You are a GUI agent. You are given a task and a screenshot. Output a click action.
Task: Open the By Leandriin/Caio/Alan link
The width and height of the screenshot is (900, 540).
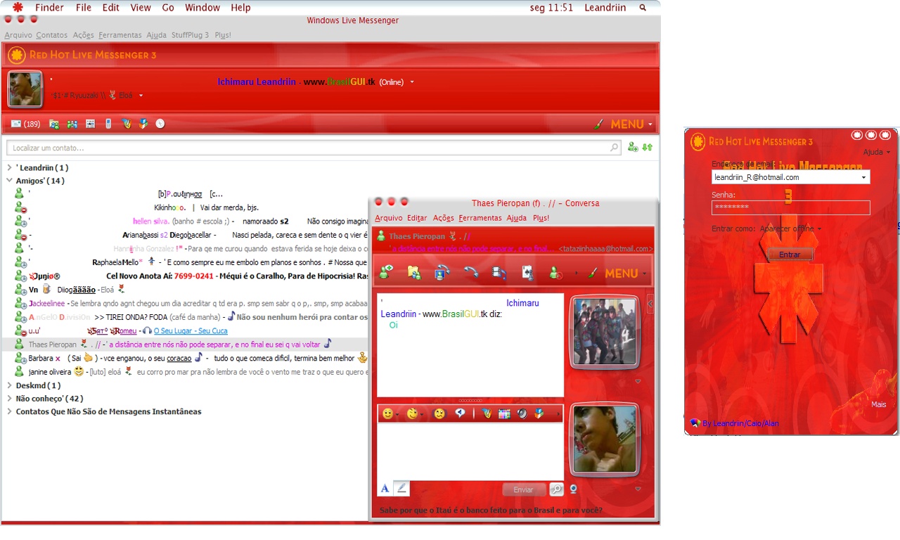click(740, 423)
